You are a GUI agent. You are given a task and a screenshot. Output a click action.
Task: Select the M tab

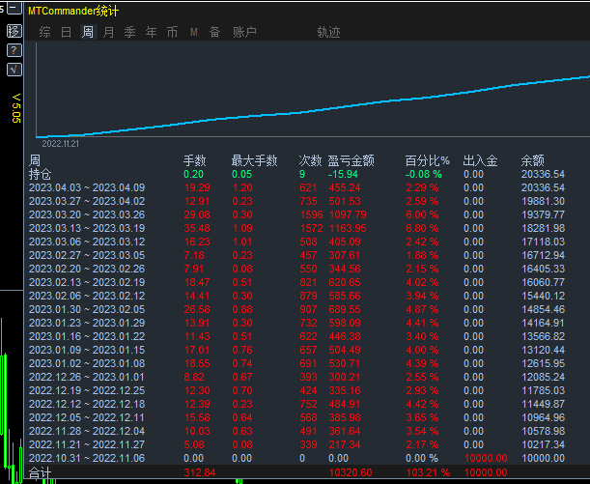point(194,32)
